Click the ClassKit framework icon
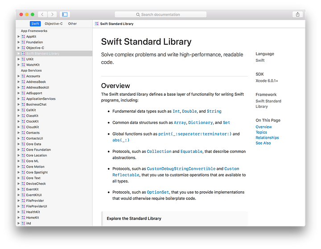This screenshot has width=321, height=249. point(23,116)
